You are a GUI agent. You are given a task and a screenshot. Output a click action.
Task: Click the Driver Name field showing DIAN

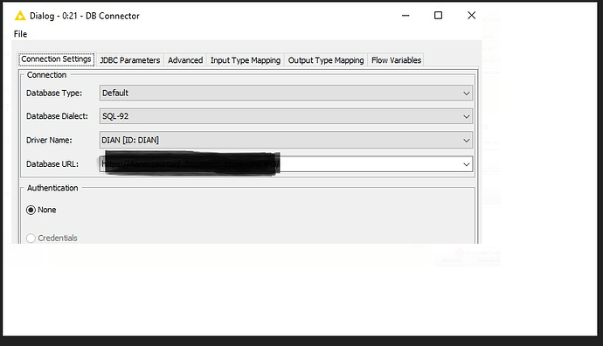coord(280,141)
